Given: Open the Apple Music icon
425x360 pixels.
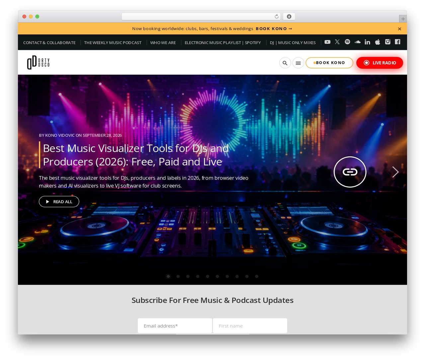Looking at the screenshot, I should pyautogui.click(x=378, y=42).
